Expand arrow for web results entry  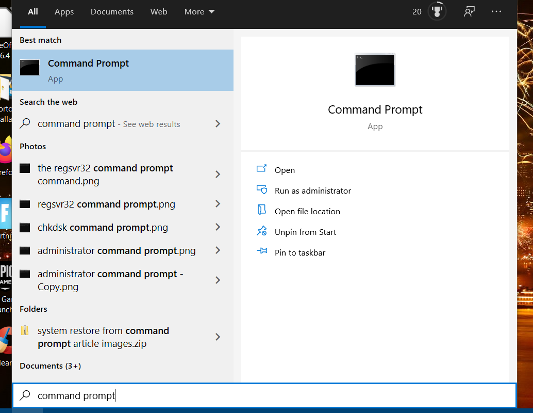tap(218, 124)
